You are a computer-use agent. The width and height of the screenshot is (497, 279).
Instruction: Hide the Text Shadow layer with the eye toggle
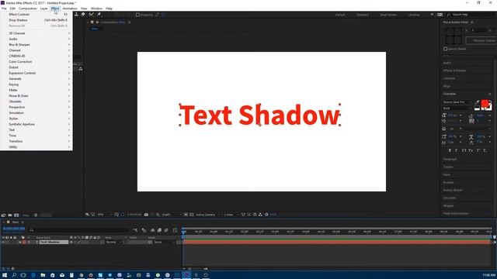click(x=3, y=243)
